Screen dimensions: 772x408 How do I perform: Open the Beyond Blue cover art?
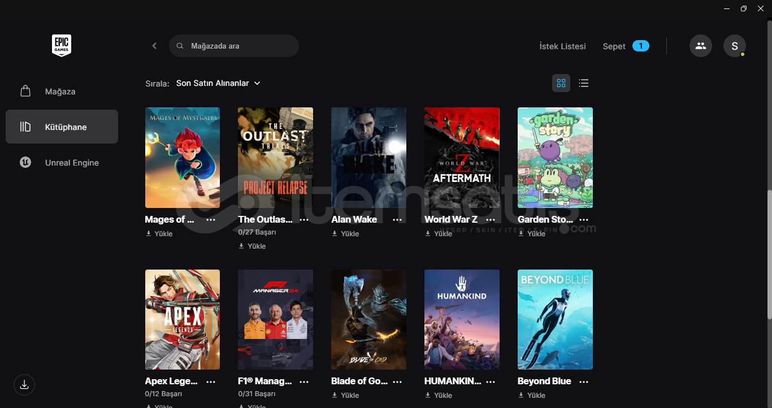(x=555, y=319)
